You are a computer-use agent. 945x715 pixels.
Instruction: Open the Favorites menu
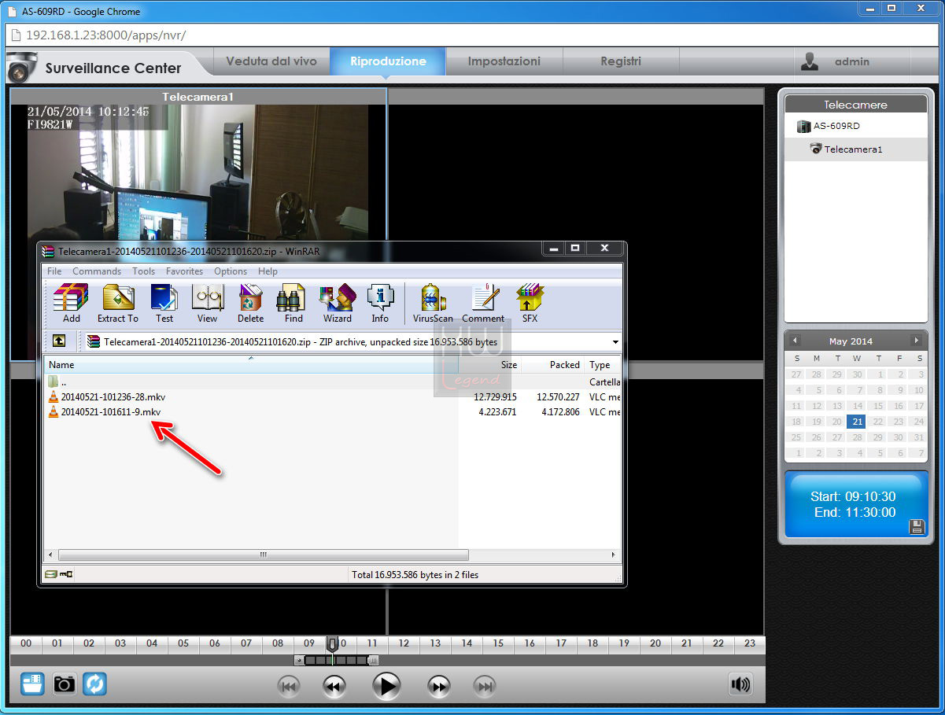pyautogui.click(x=184, y=271)
